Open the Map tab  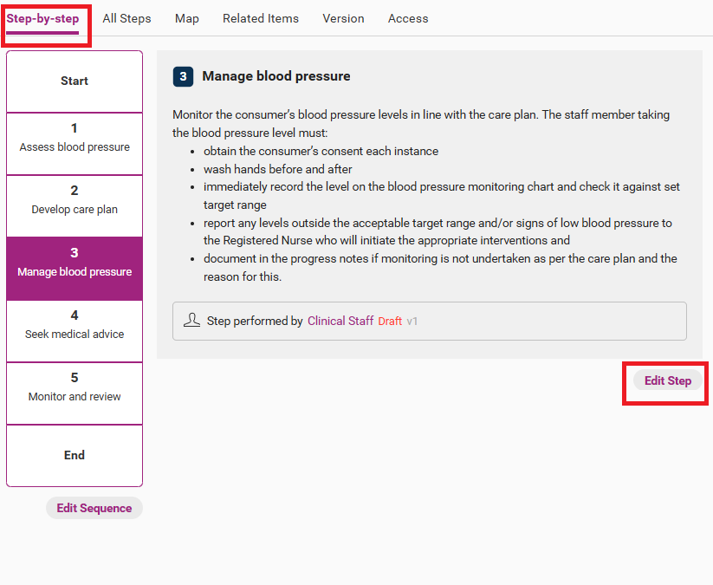pos(186,18)
